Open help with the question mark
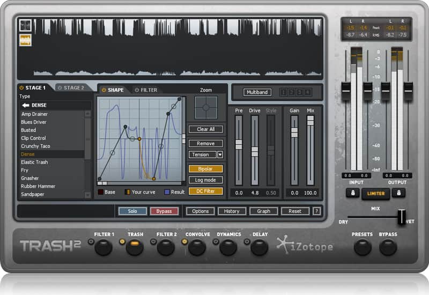The width and height of the screenshot is (429, 295). click(317, 211)
